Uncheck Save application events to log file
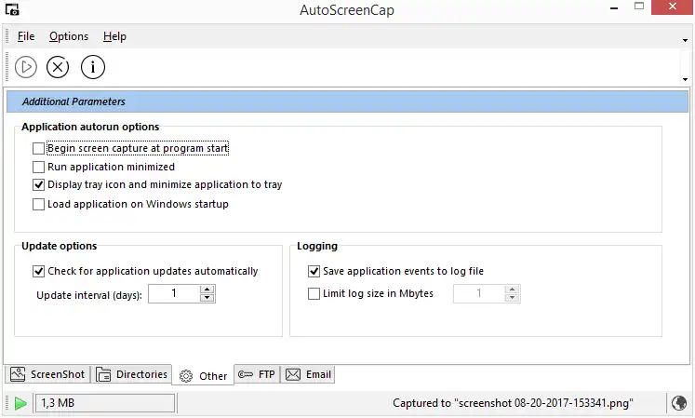 (314, 272)
